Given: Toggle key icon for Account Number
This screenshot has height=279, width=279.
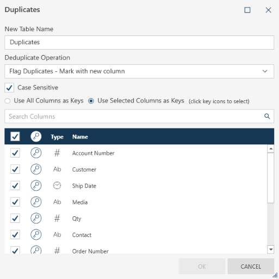Looking at the screenshot, I should (x=36, y=153).
